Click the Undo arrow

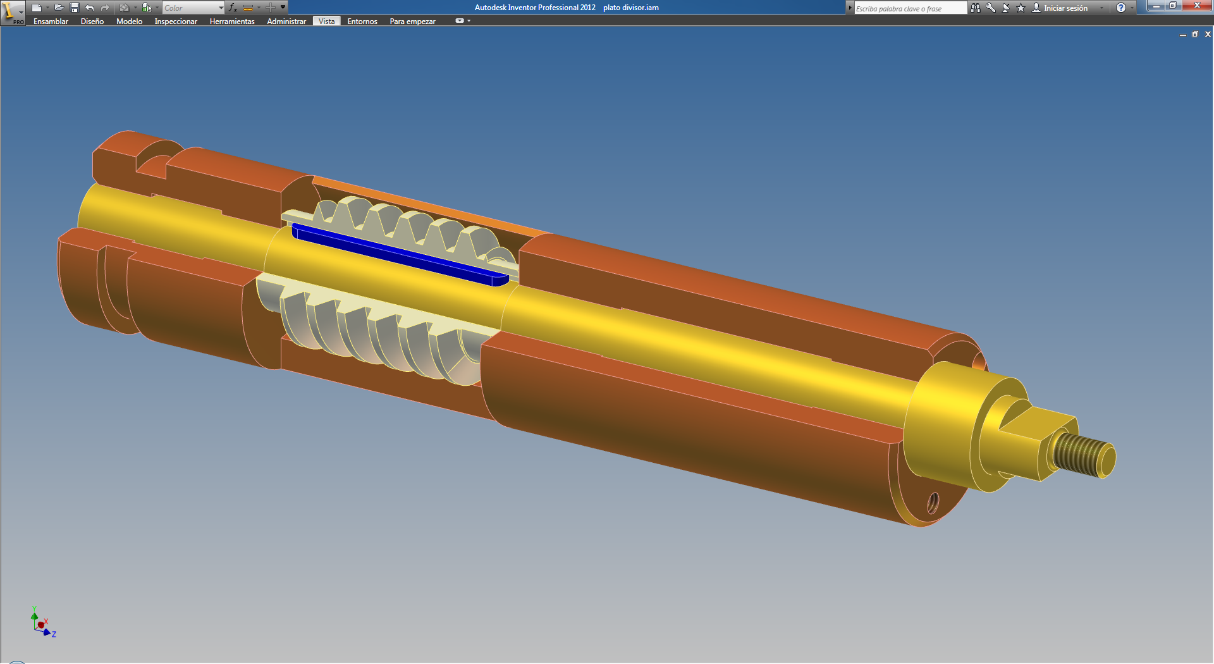click(x=90, y=8)
